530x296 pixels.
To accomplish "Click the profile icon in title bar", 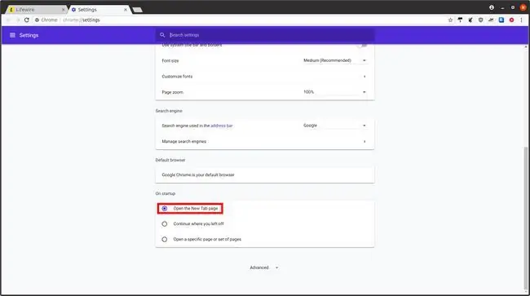I will coord(492,7).
